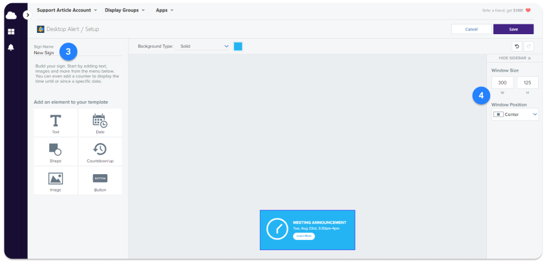Screen dimensions: 549x265
Task: Click Learn More button in preview
Action: pyautogui.click(x=304, y=236)
